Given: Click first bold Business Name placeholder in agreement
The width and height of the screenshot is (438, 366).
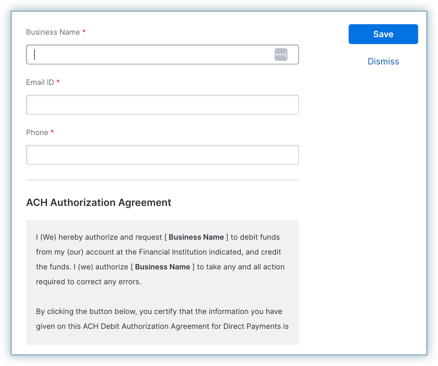Looking at the screenshot, I should tap(196, 237).
